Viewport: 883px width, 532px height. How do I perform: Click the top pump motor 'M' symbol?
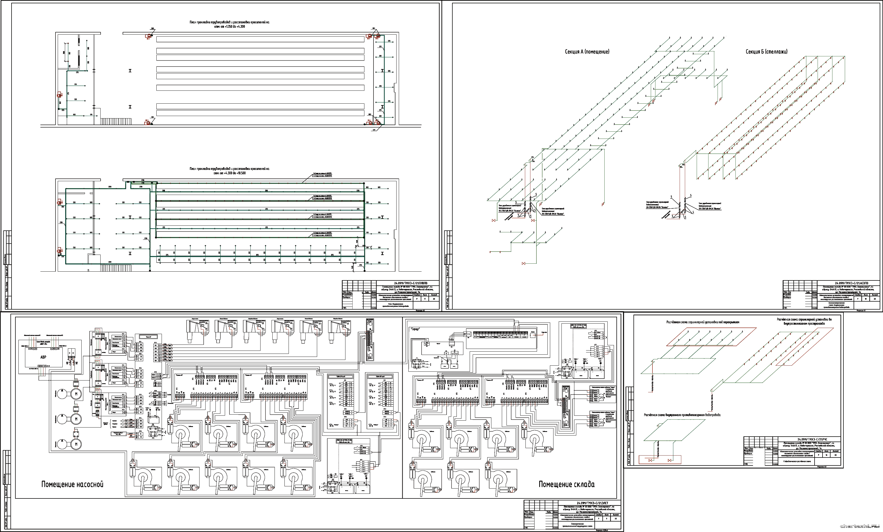76,394
